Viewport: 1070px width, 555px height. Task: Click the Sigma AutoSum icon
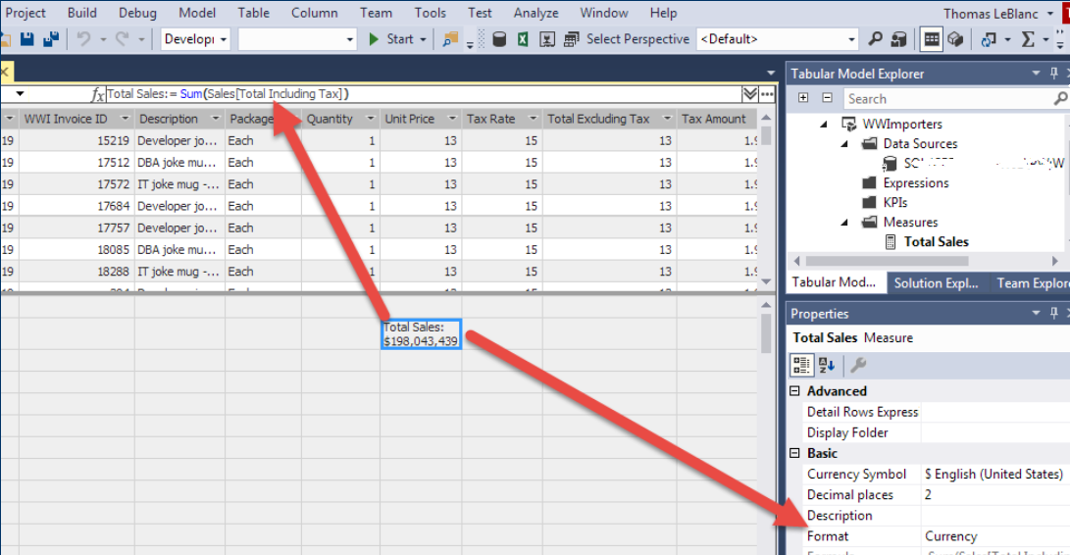click(1028, 39)
